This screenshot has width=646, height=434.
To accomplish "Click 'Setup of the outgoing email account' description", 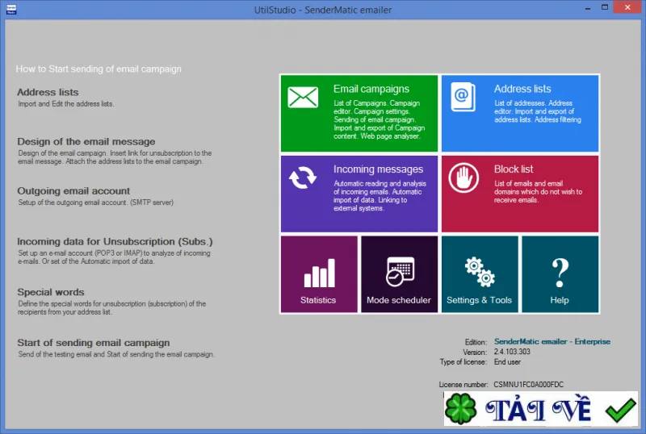I will click(x=95, y=202).
